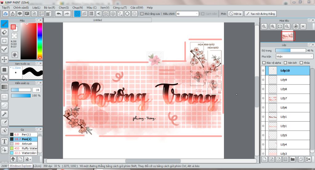315x170 pixels.
Task: Click the brush size slider showing 18
Action: [21, 90]
